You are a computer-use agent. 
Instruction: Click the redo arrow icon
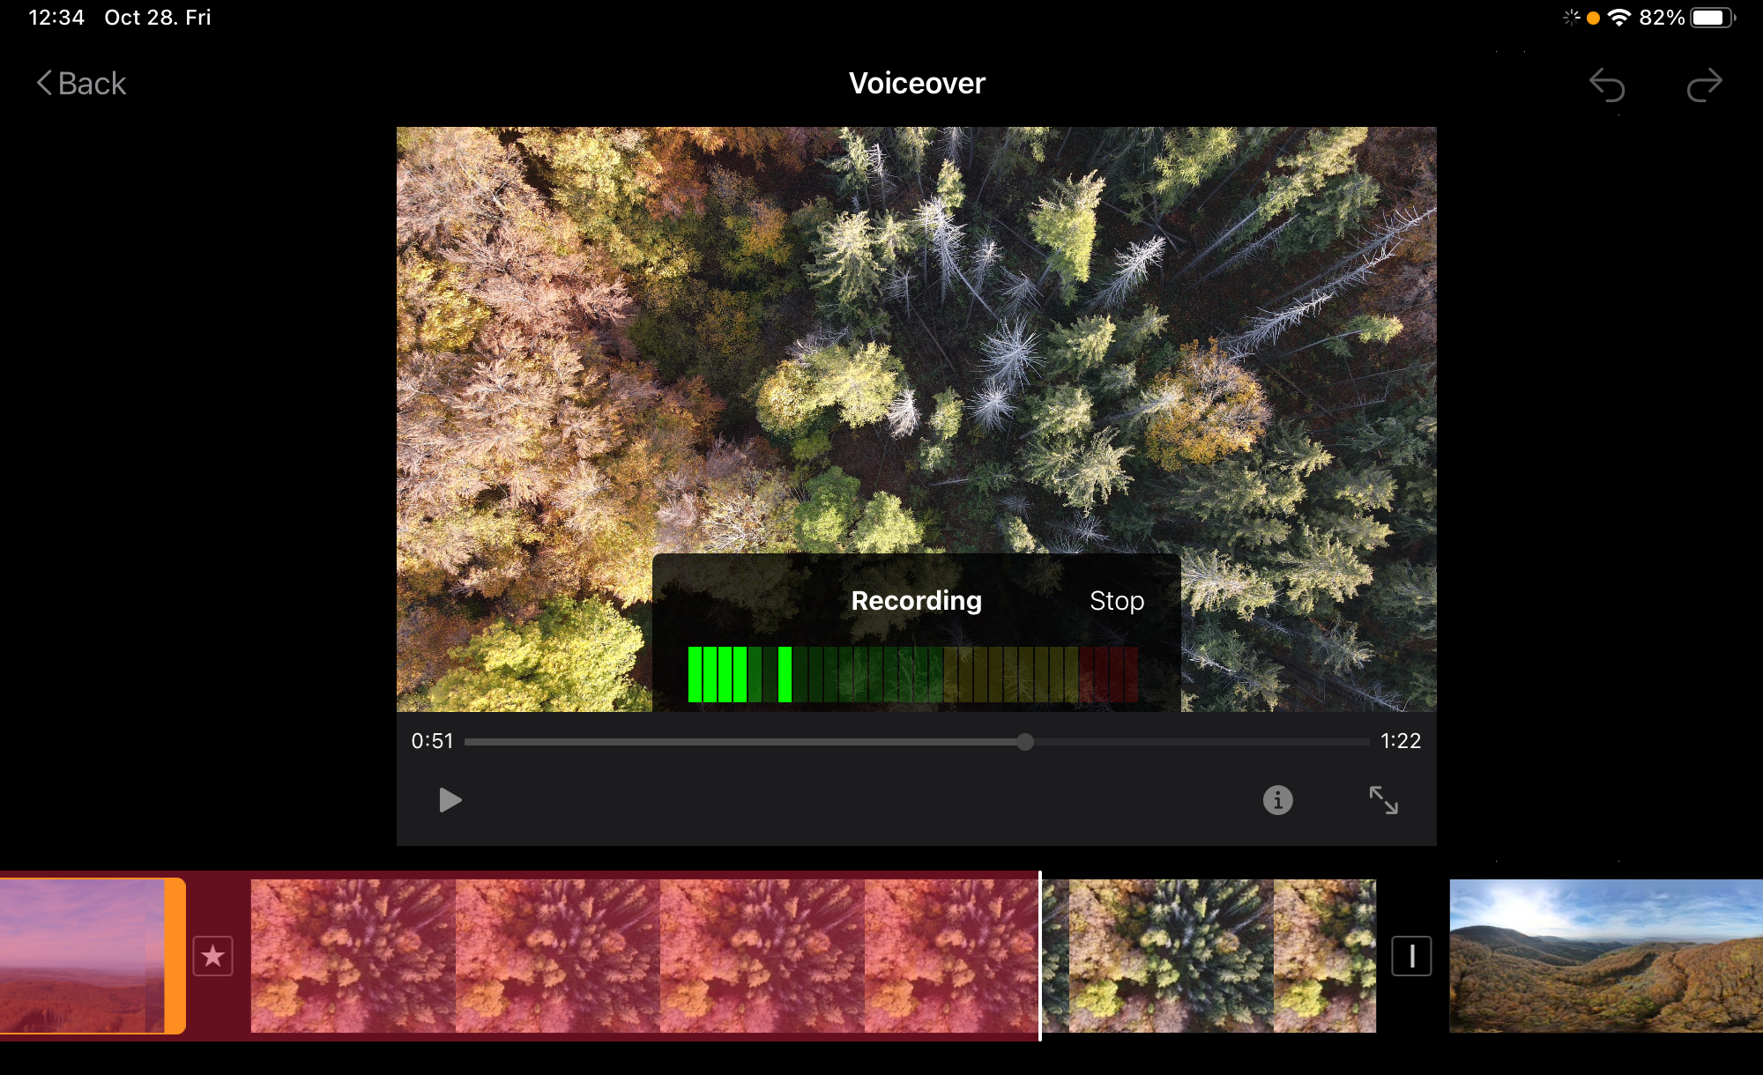tap(1704, 85)
